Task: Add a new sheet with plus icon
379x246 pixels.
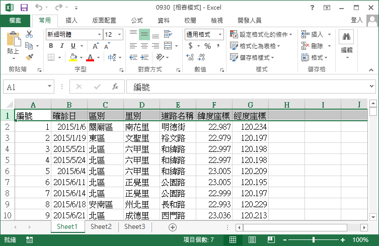Action: (x=173, y=227)
